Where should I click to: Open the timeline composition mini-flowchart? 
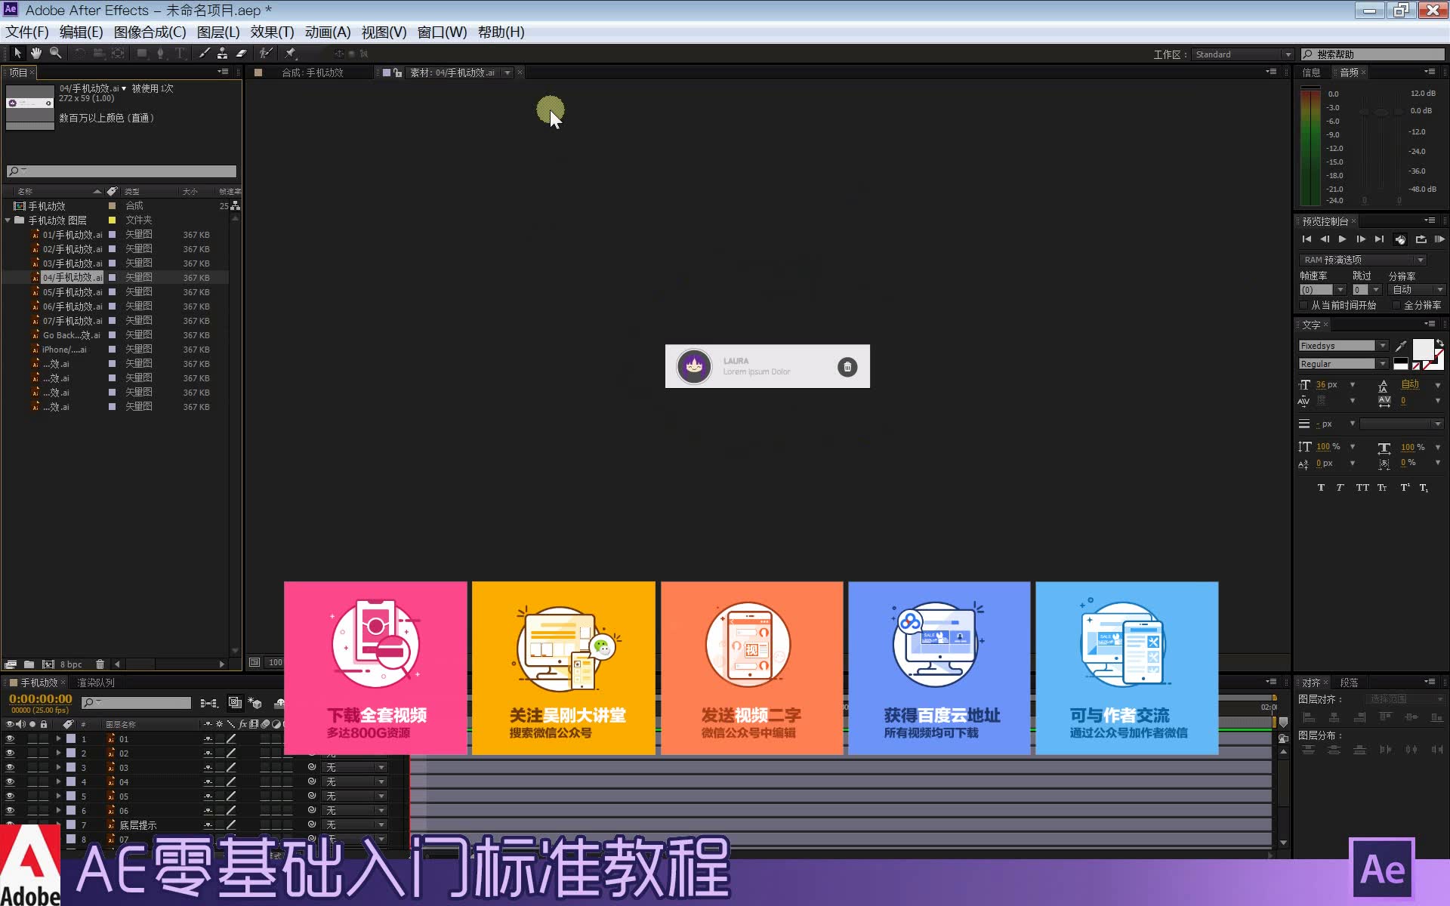[x=208, y=704]
